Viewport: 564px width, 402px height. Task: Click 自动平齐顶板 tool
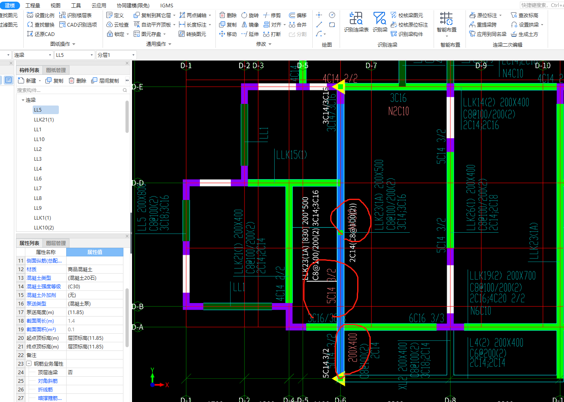coord(152,25)
